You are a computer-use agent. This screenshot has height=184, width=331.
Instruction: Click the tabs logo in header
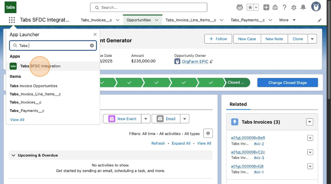point(11,7)
